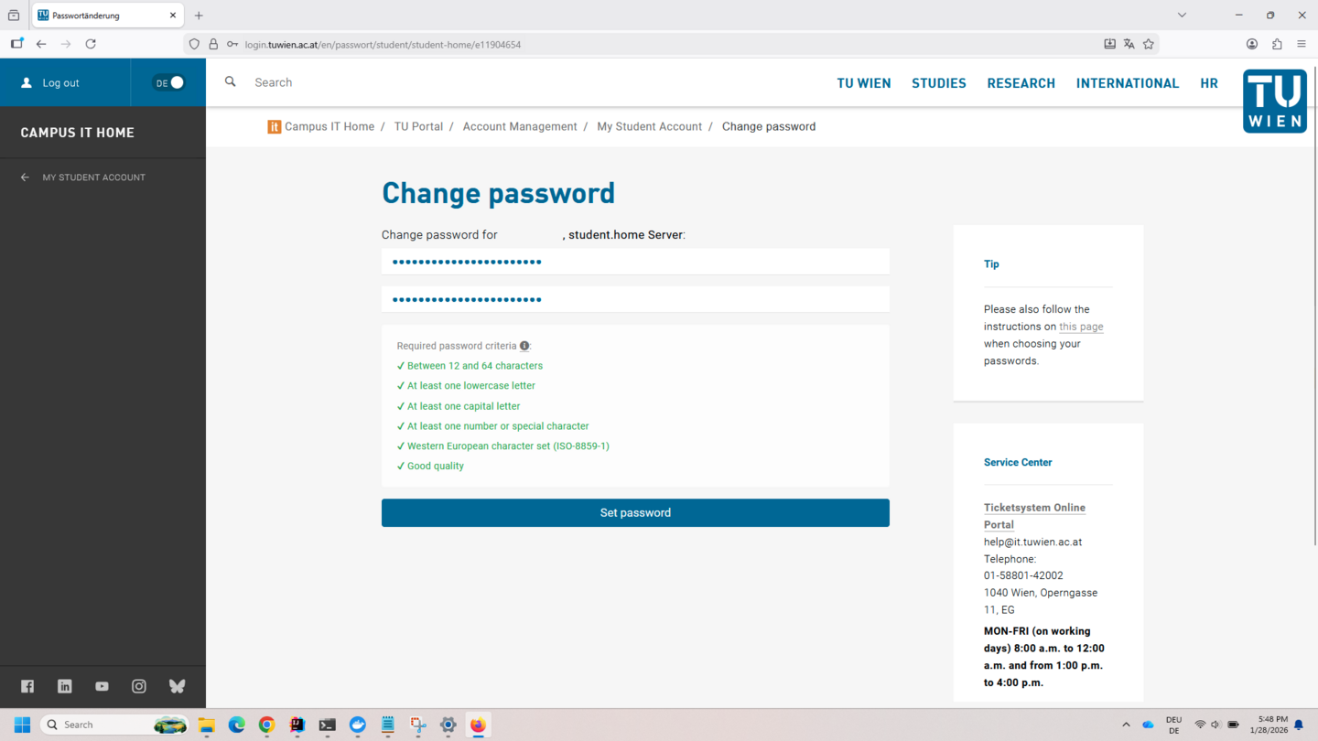Click the search magnifier icon in the header
This screenshot has height=741, width=1318.
point(230,81)
